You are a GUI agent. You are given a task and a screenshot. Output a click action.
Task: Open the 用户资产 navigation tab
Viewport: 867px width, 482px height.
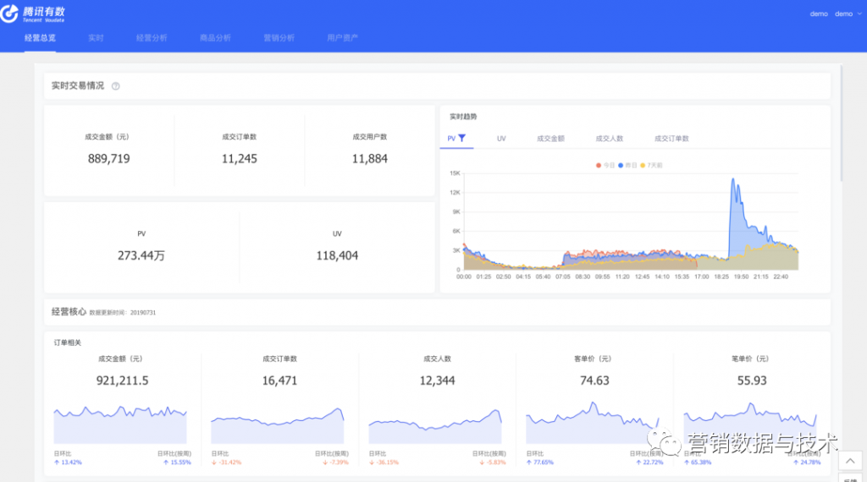pos(342,38)
